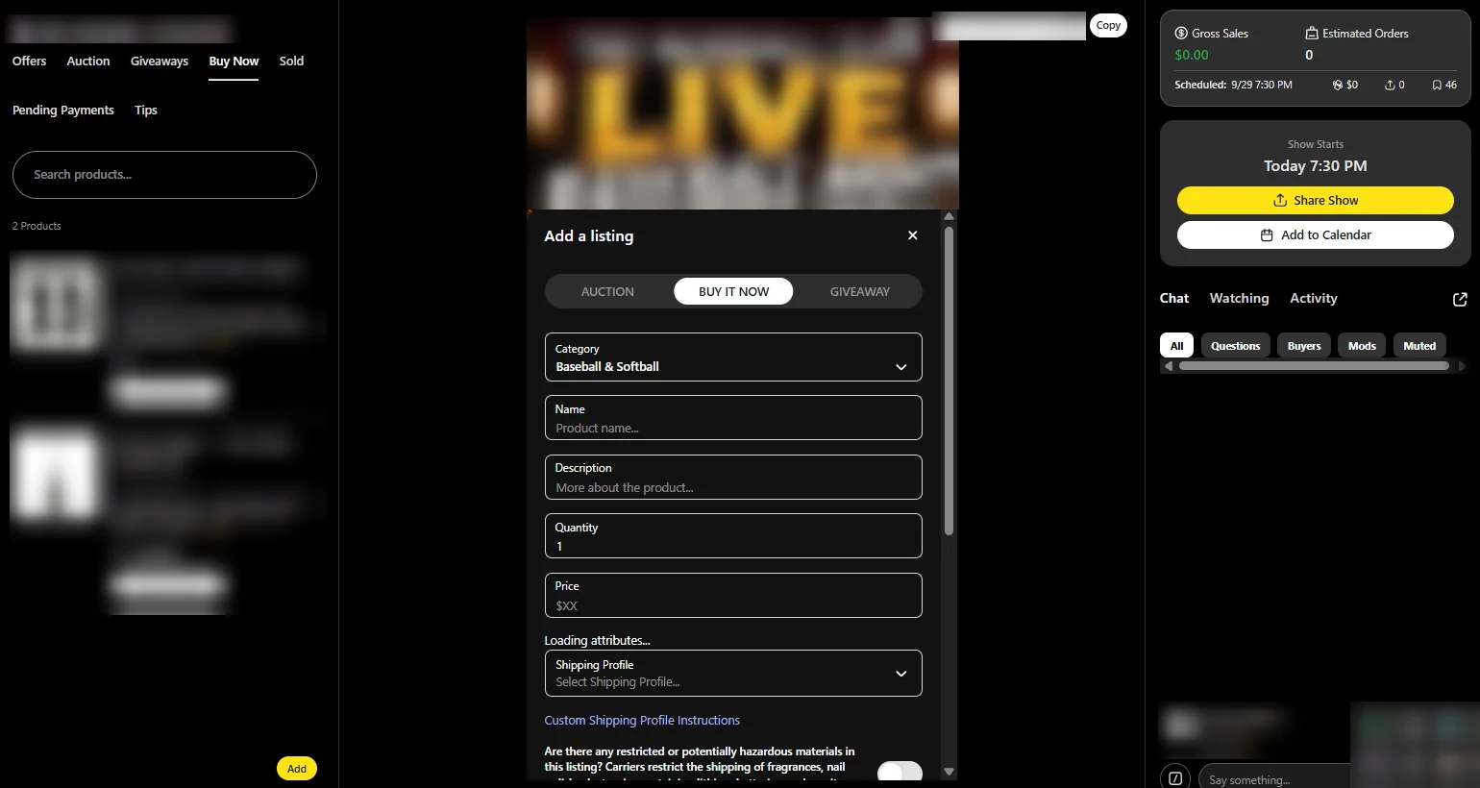This screenshot has height=788, width=1480.
Task: Click the Add to Calendar button
Action: pos(1316,234)
